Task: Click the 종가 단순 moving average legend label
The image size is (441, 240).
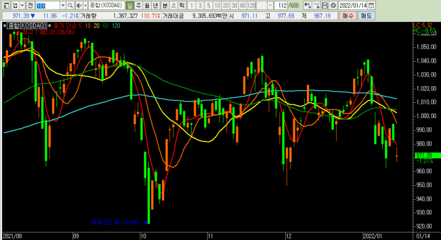Action: pyautogui.click(x=65, y=26)
